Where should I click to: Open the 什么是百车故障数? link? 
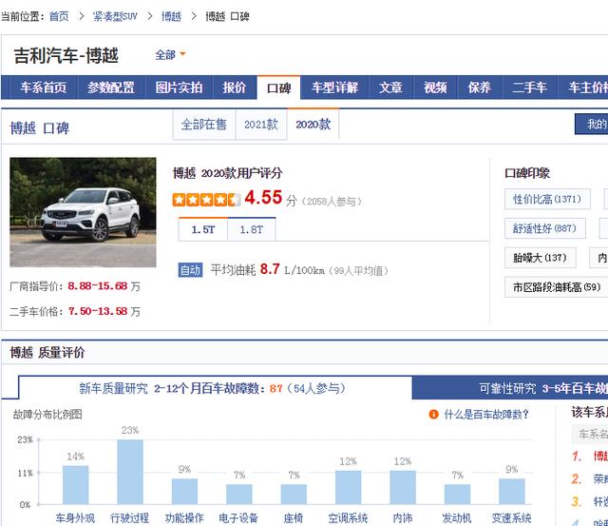pyautogui.click(x=486, y=414)
